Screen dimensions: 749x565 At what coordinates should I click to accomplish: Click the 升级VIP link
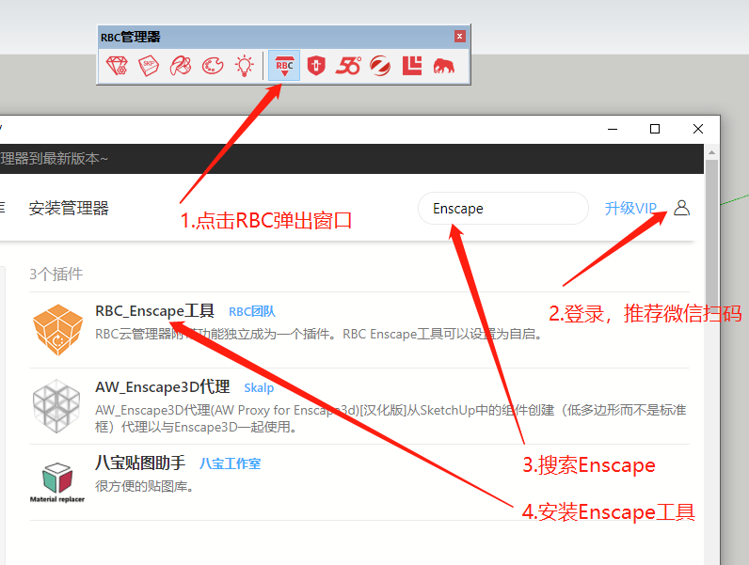[x=630, y=208]
